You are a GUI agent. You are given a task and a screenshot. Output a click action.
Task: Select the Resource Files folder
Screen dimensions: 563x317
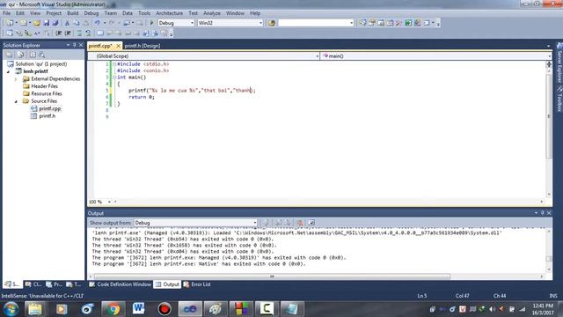pos(47,94)
